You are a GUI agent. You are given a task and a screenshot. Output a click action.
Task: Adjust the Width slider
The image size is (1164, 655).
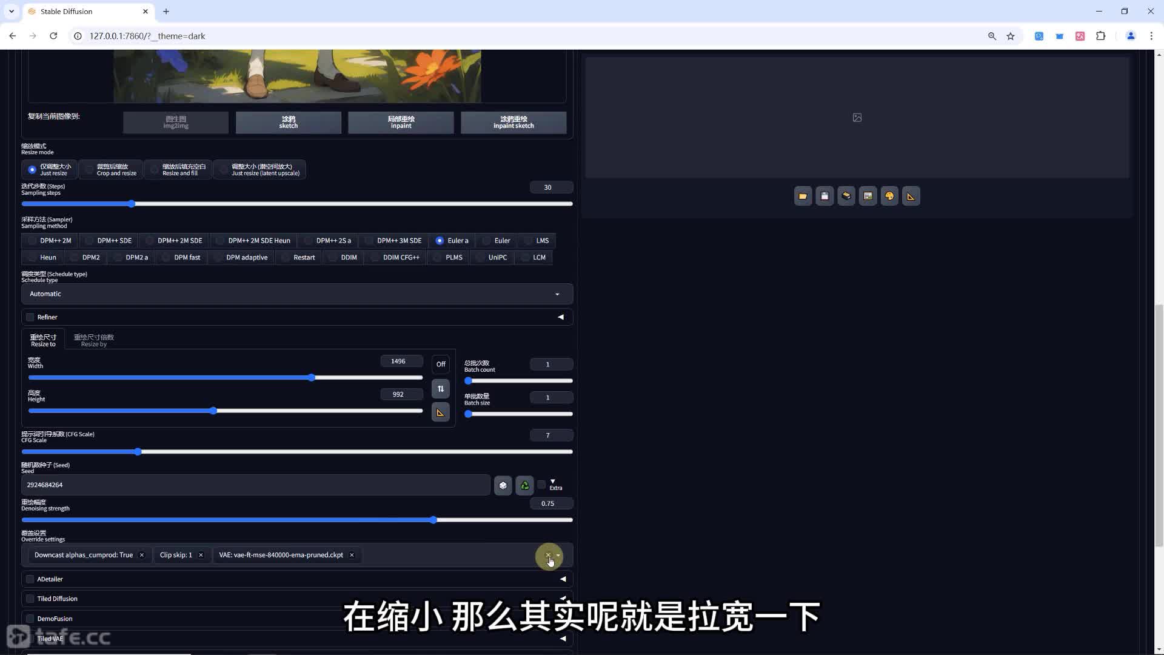(226, 378)
